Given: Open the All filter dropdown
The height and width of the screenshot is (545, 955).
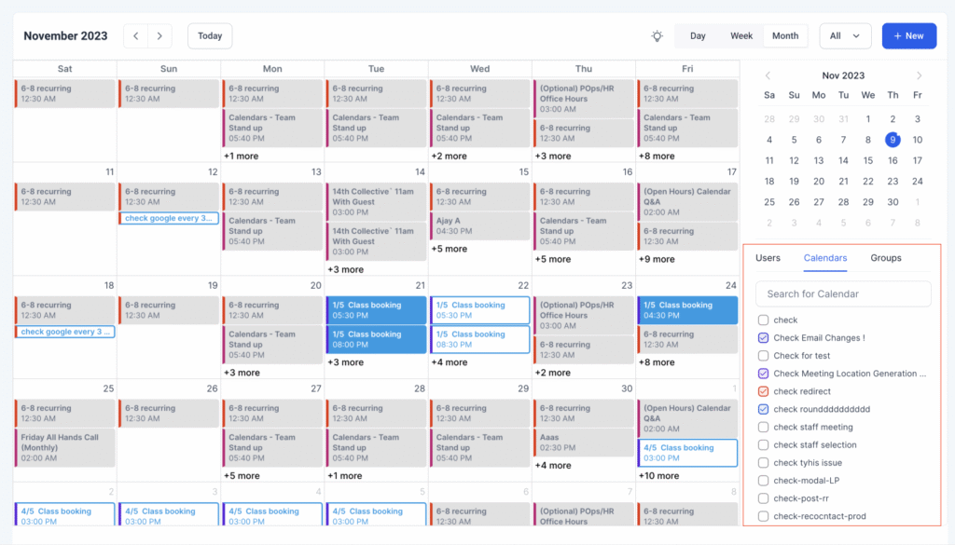Looking at the screenshot, I should (845, 35).
